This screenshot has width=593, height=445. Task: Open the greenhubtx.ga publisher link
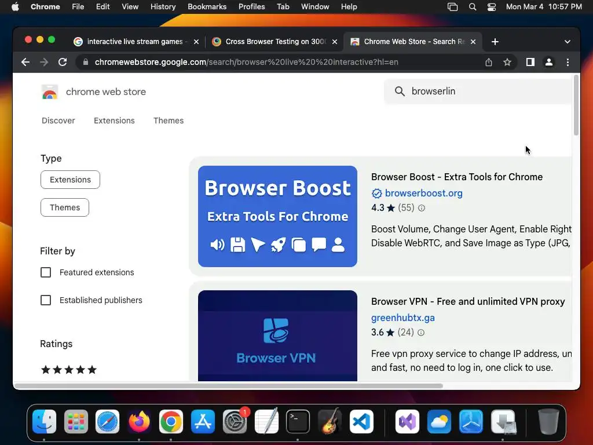[x=403, y=318]
